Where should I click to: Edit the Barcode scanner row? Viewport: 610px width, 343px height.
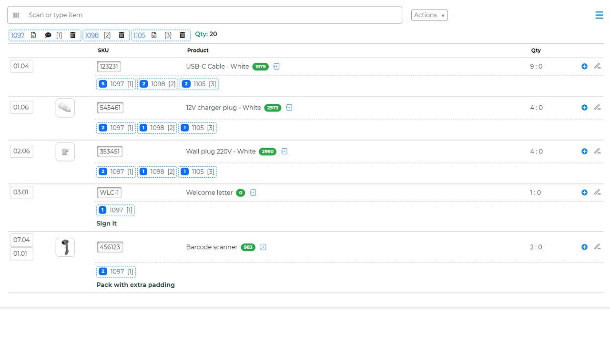click(597, 247)
